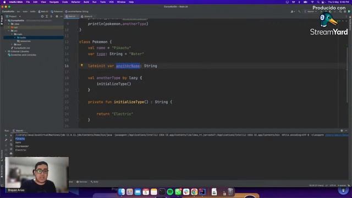Open Finder from the Dock
This screenshot has width=352, height=198.
coord(122,192)
